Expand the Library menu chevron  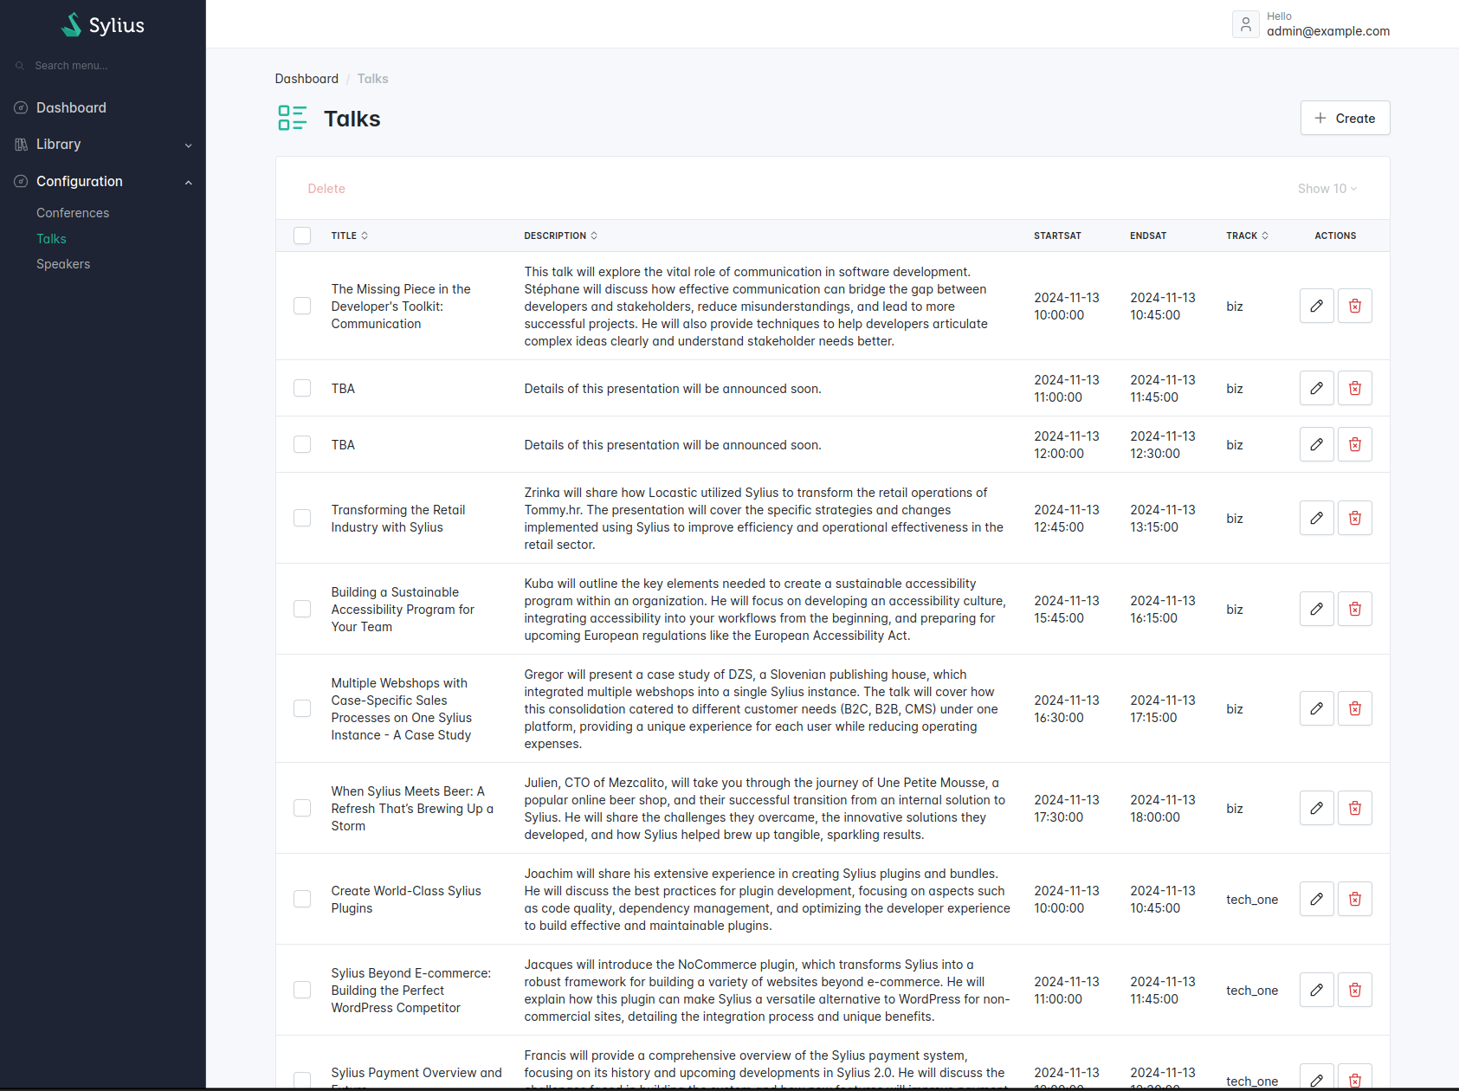pyautogui.click(x=189, y=145)
